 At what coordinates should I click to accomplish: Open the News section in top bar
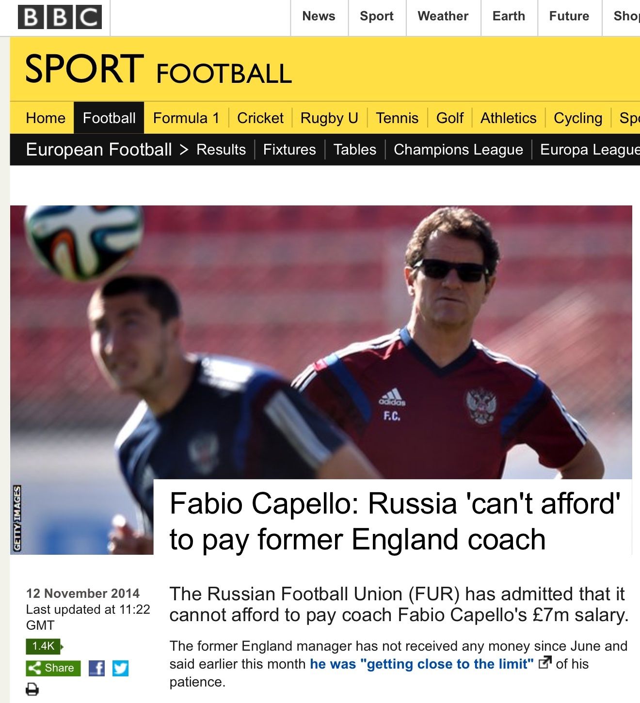coord(319,16)
